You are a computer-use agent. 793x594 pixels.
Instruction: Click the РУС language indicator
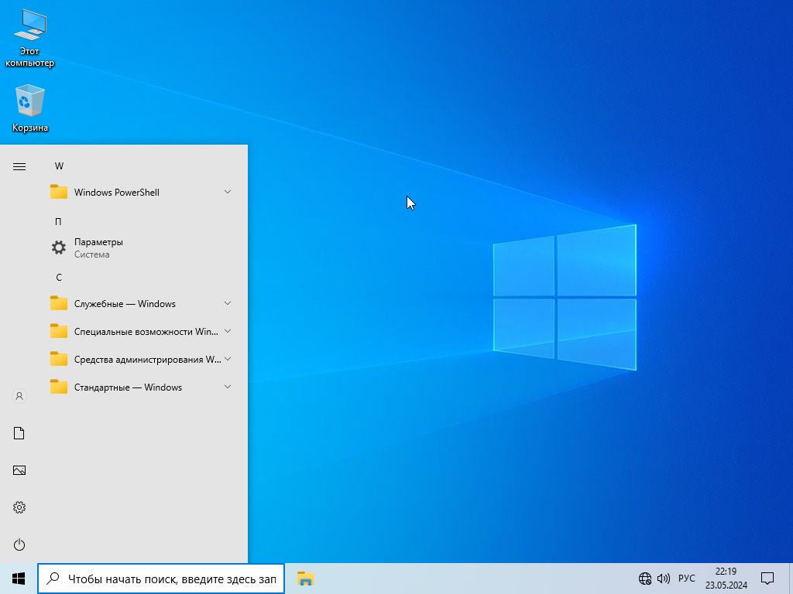coord(686,579)
